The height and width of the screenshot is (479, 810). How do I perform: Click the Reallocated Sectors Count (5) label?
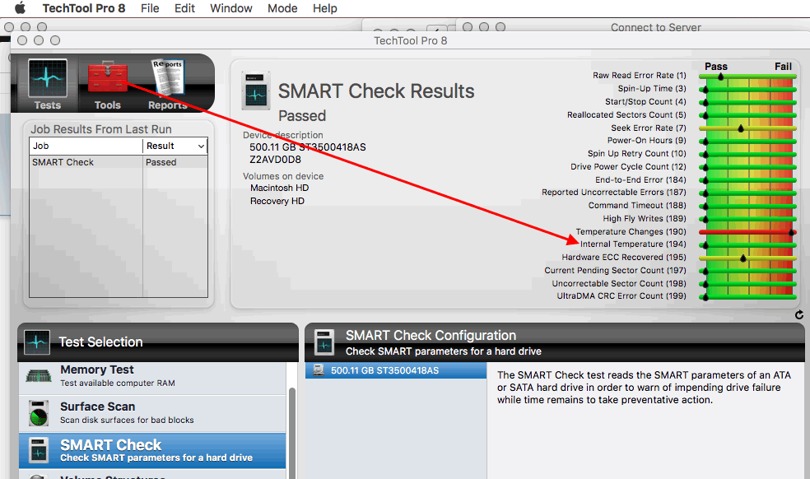(x=626, y=114)
